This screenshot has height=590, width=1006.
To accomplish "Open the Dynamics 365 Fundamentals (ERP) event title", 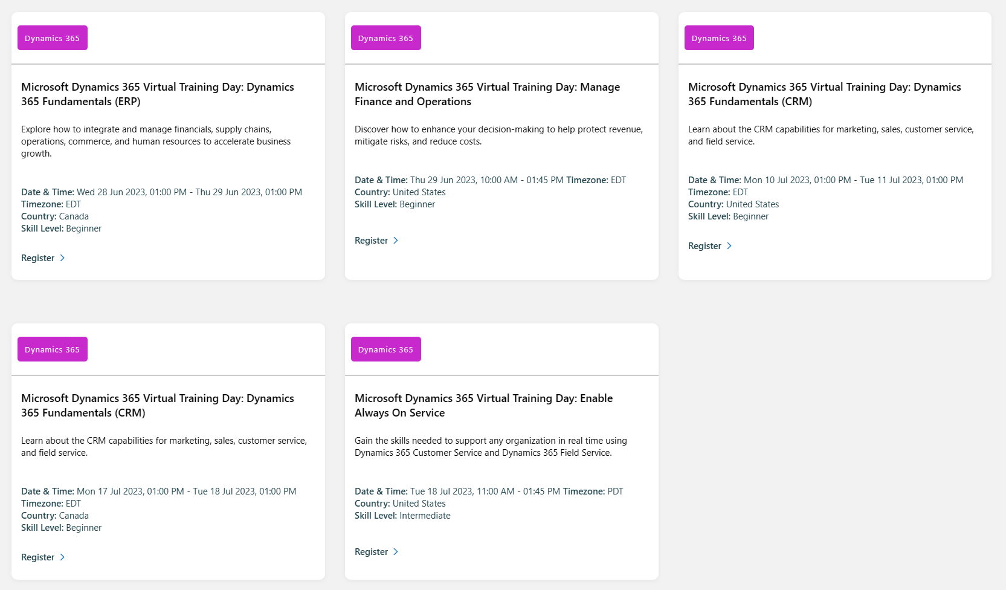I will pos(157,94).
